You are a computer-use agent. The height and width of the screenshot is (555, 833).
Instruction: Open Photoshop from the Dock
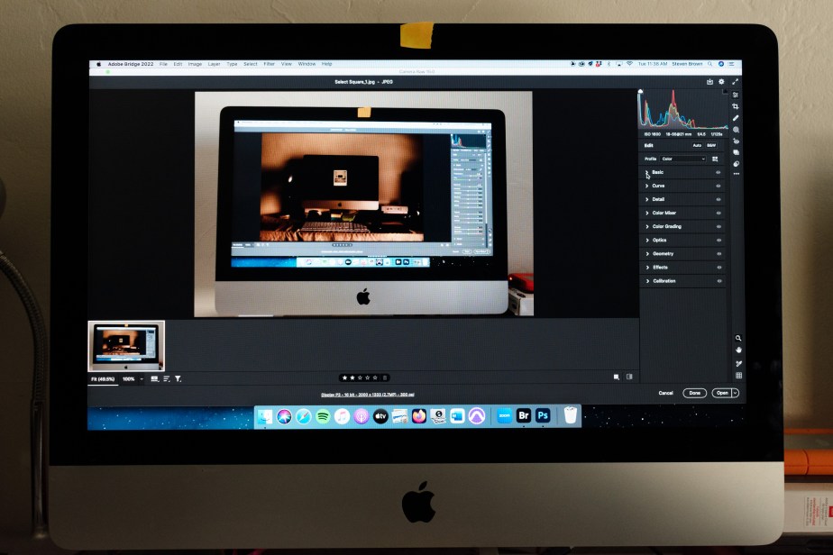coord(543,415)
